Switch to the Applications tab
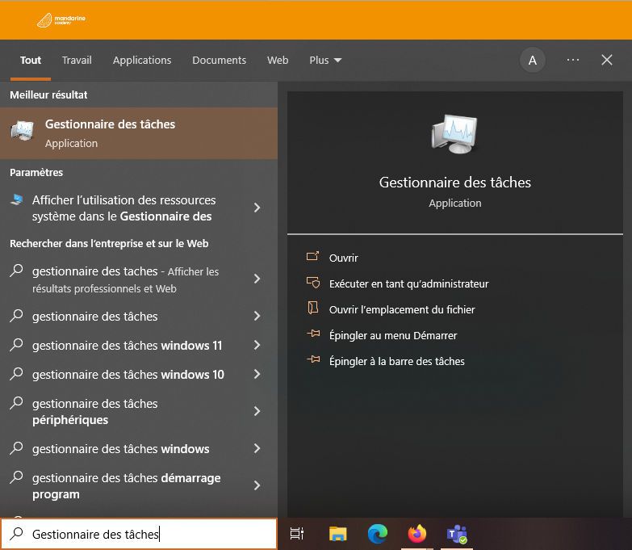The width and height of the screenshot is (632, 550). (x=142, y=60)
